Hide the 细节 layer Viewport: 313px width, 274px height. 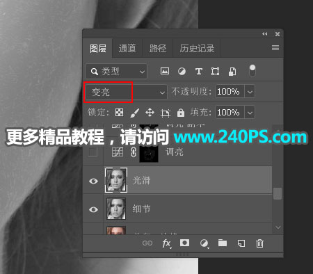click(x=93, y=209)
